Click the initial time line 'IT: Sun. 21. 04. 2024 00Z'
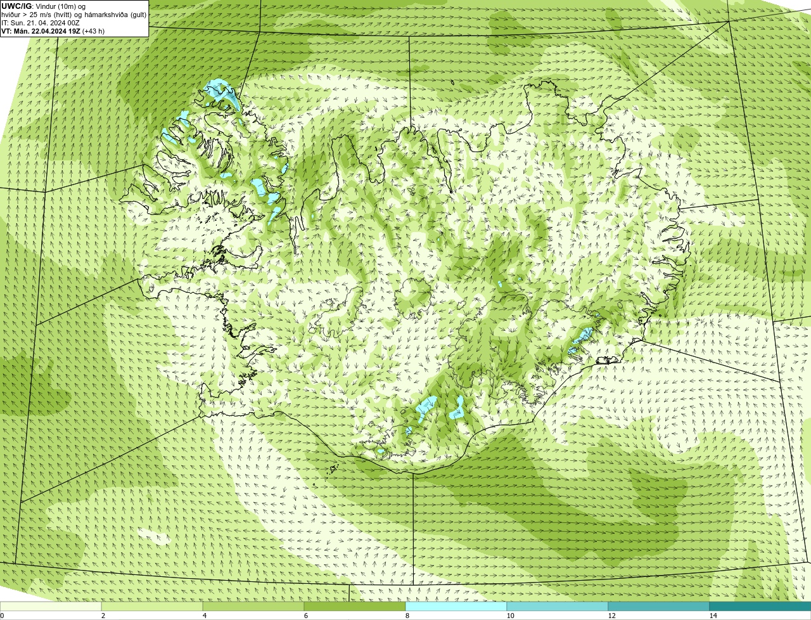 (x=41, y=23)
